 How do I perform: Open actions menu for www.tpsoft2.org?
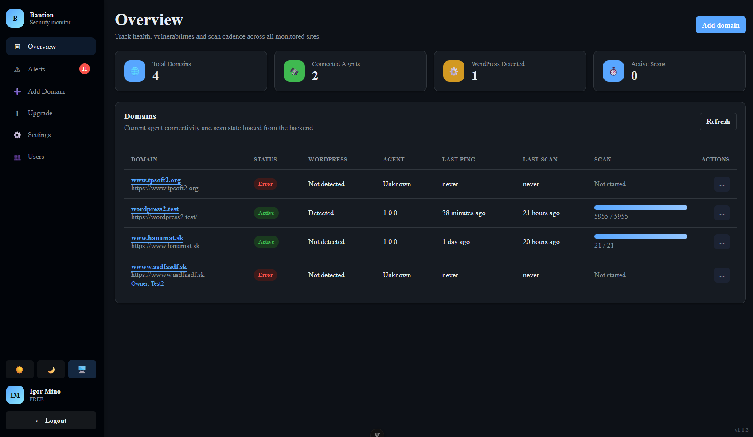722,184
